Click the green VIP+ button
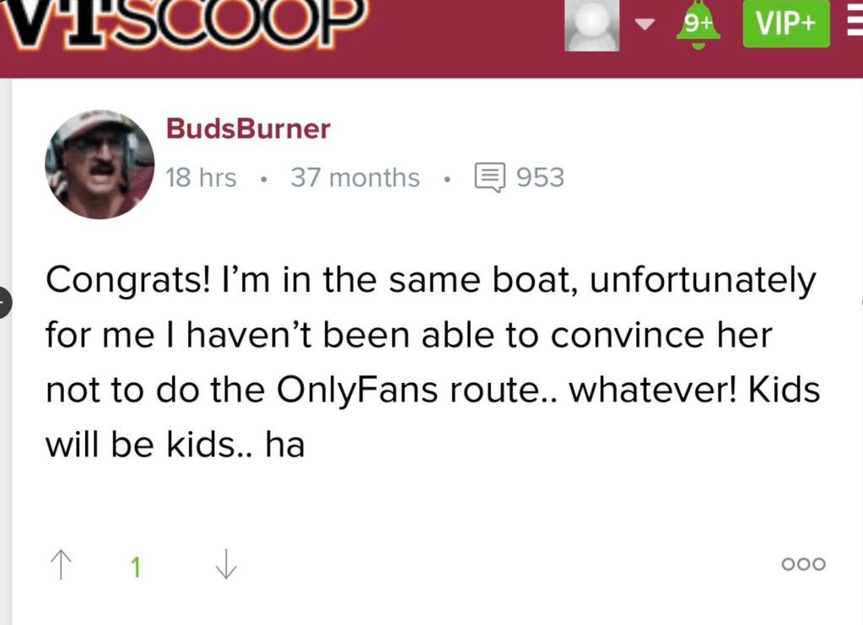This screenshot has width=863, height=625. (x=785, y=24)
